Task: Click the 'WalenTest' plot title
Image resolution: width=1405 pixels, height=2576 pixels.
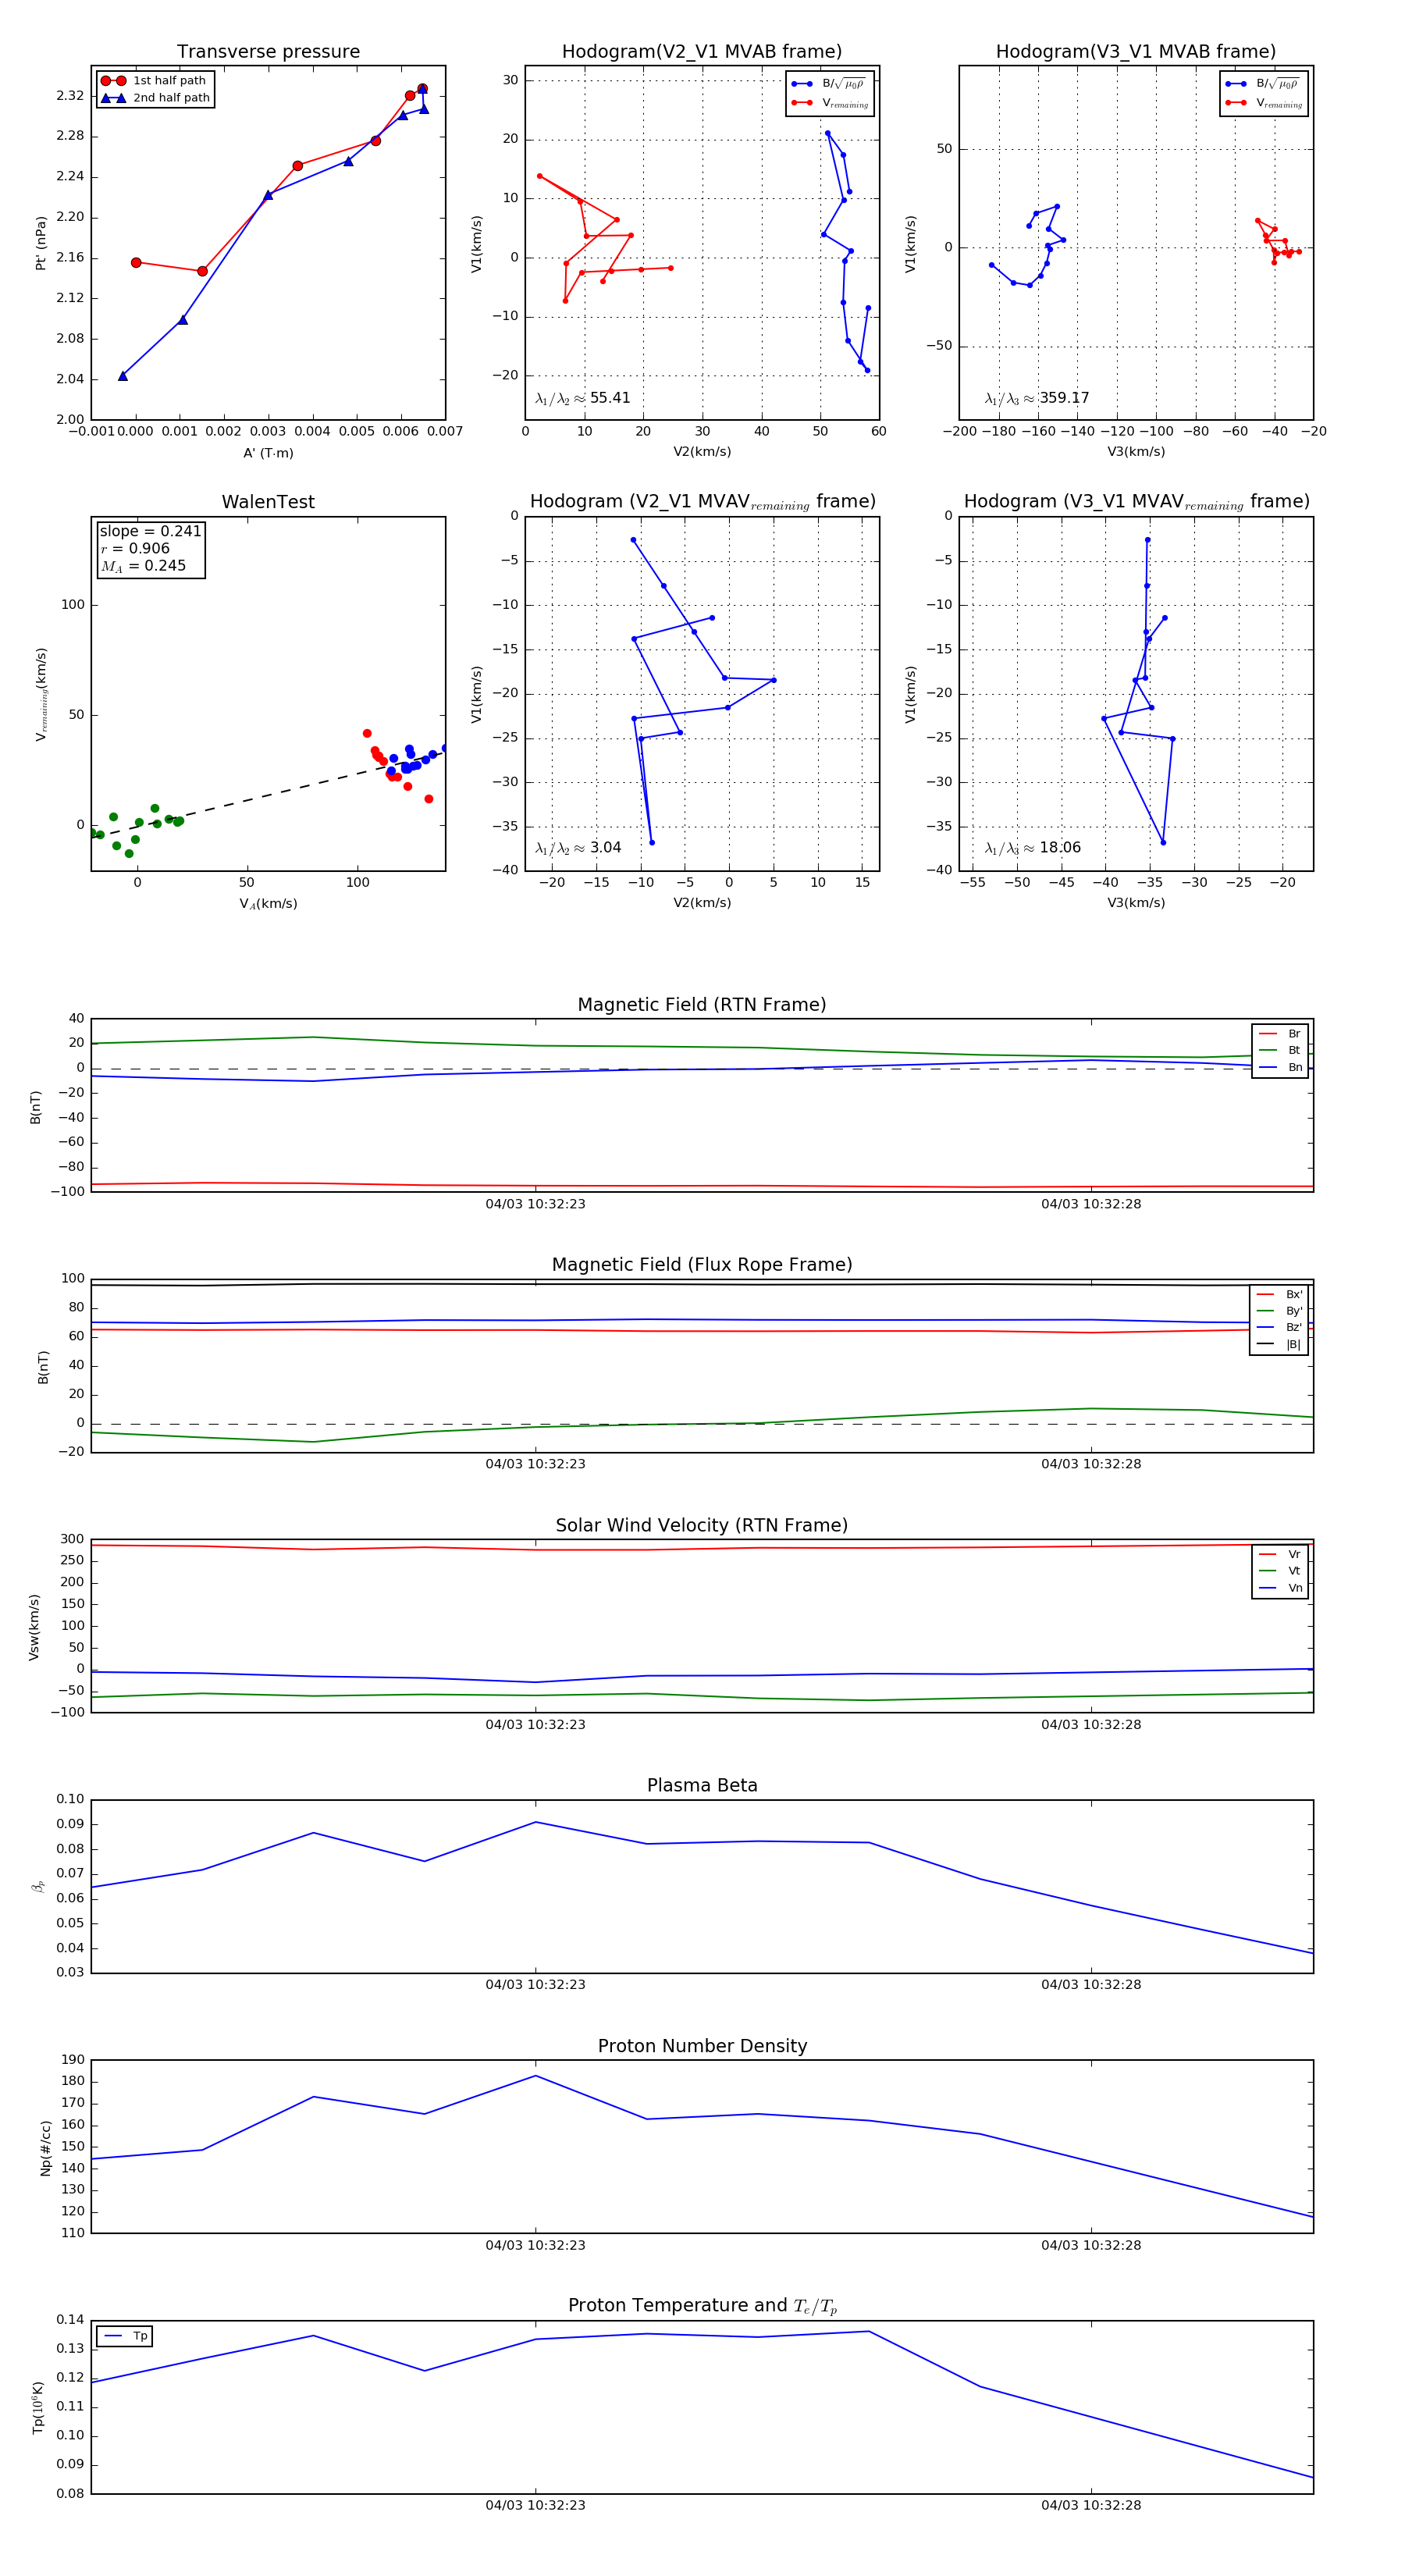Action: [x=268, y=502]
